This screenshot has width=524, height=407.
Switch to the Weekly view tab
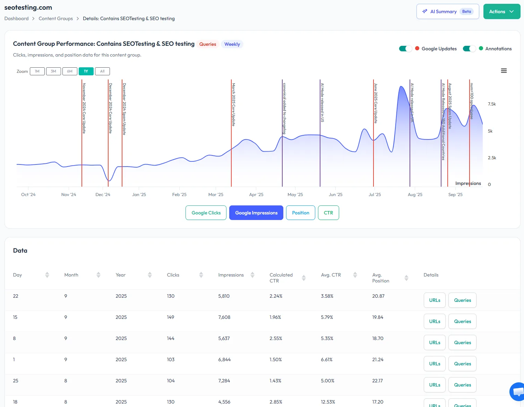(232, 44)
